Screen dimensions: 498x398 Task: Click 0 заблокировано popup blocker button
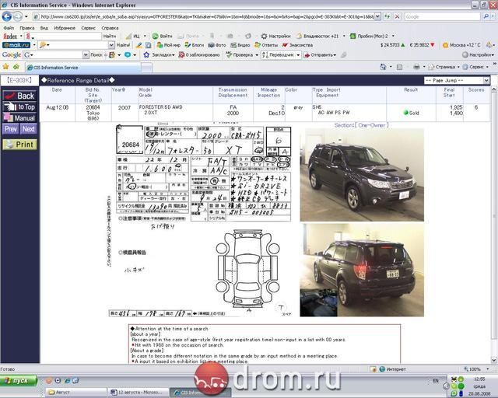pos(199,54)
